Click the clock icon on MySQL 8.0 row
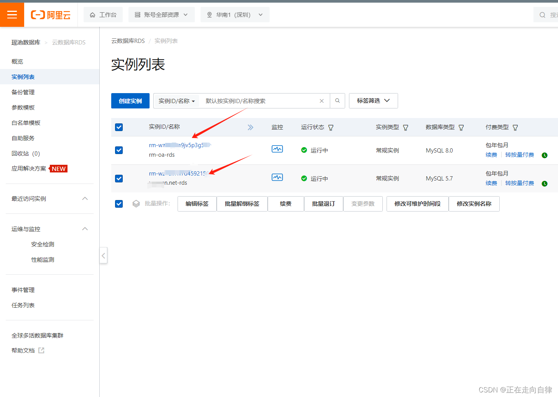Image resolution: width=558 pixels, height=397 pixels. [x=545, y=155]
